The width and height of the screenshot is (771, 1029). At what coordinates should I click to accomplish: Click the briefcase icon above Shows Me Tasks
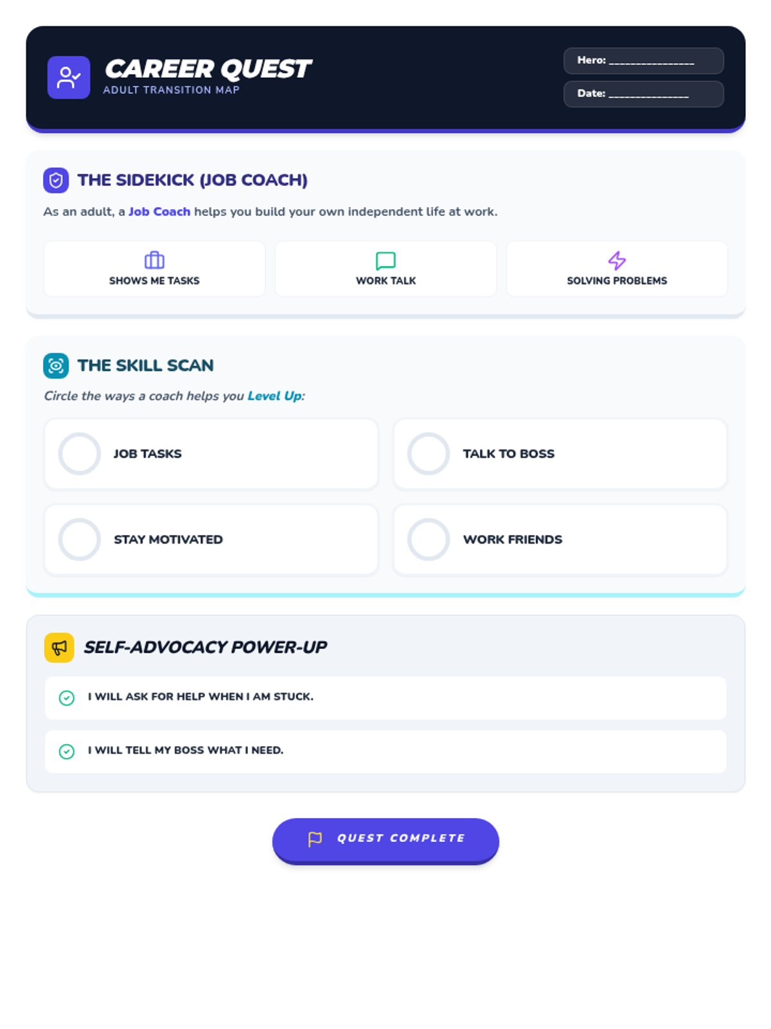click(x=154, y=260)
